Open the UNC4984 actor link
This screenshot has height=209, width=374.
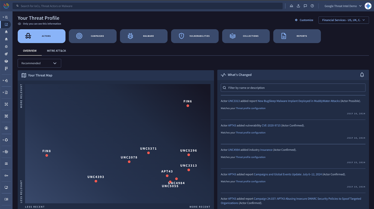pos(234,150)
